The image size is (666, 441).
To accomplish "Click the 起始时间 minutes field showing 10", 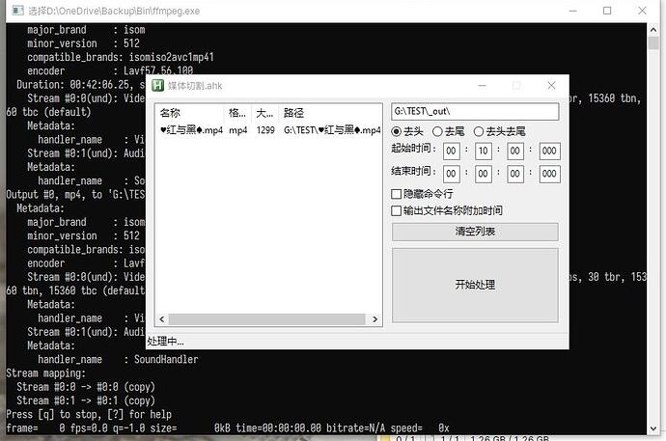I will pos(484,151).
